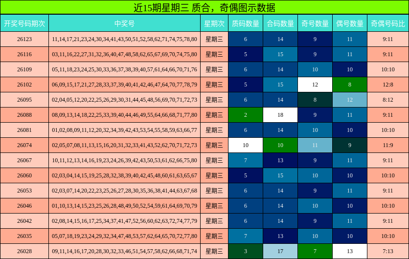Click issue number 26053

(x=24, y=190)
